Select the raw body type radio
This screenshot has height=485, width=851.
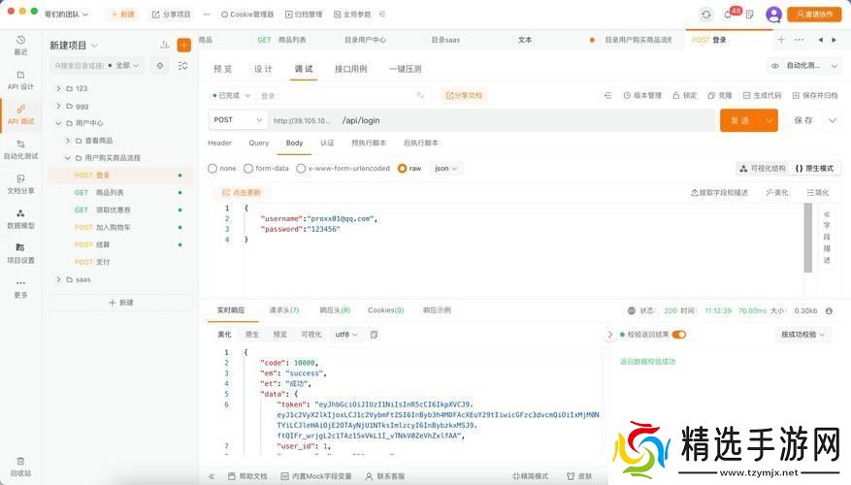[402, 169]
